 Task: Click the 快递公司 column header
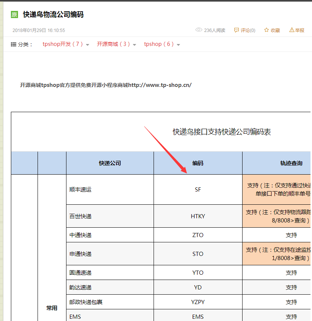(110, 163)
